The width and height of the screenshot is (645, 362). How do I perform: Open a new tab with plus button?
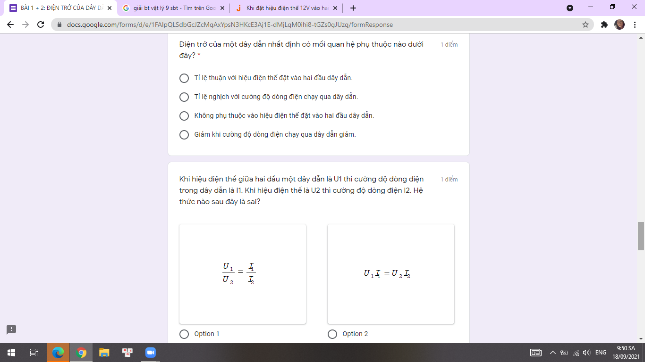[353, 8]
